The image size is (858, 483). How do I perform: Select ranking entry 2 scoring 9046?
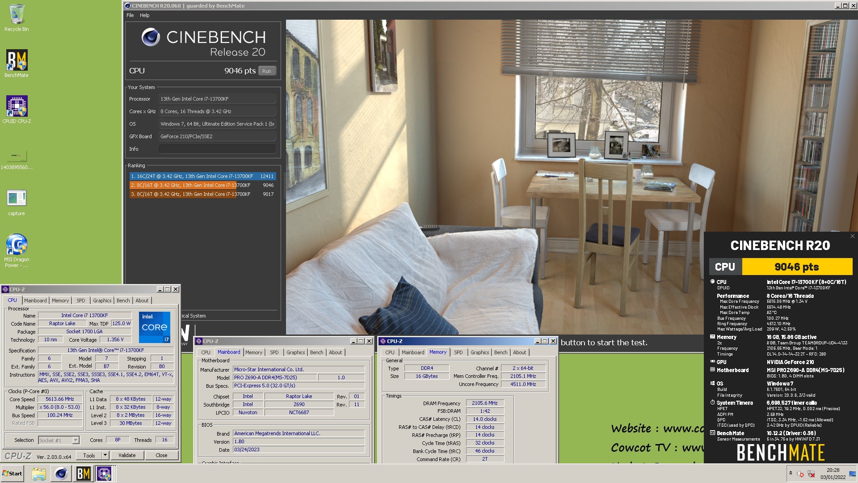[202, 185]
